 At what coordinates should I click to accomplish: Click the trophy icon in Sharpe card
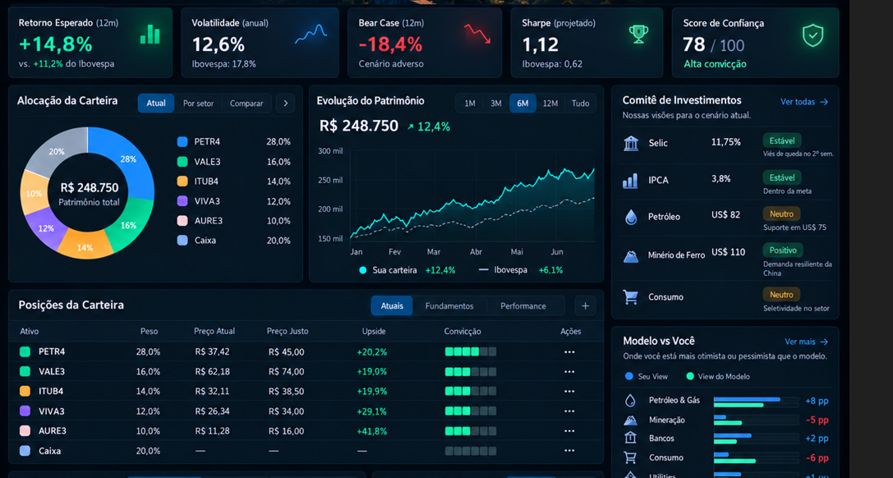pyautogui.click(x=638, y=34)
